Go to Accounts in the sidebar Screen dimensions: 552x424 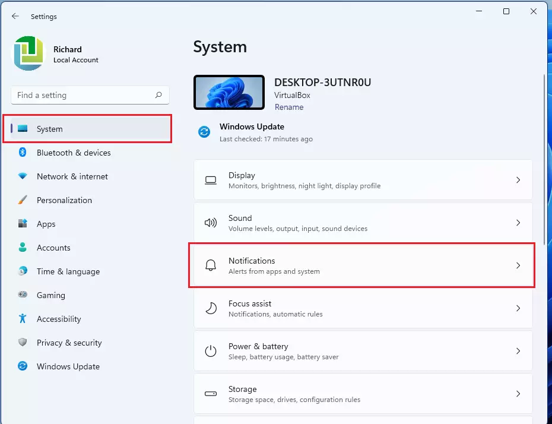tap(53, 248)
